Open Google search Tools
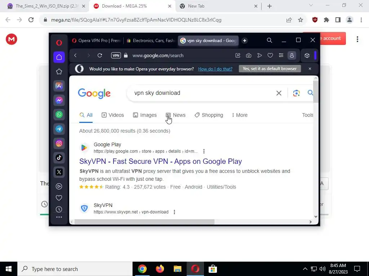This screenshot has height=276, width=369. (308, 115)
